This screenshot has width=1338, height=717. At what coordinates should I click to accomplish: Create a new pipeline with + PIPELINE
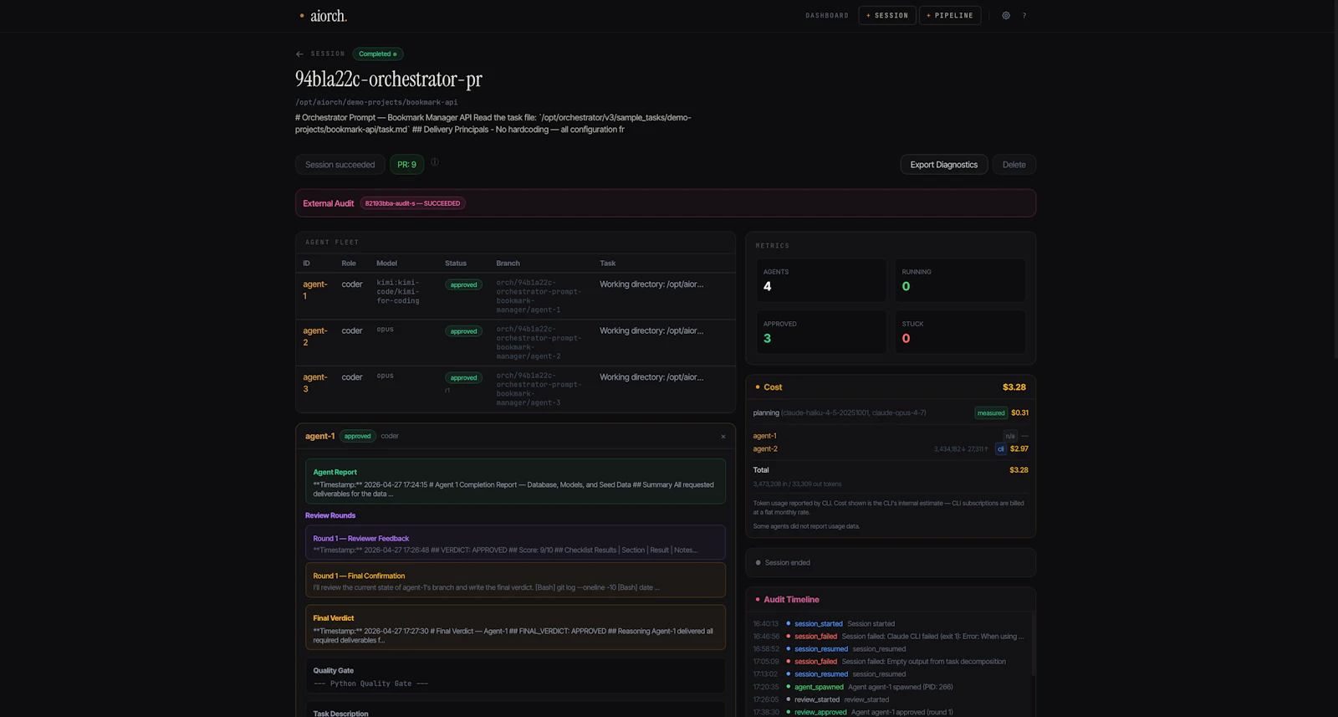click(x=950, y=16)
